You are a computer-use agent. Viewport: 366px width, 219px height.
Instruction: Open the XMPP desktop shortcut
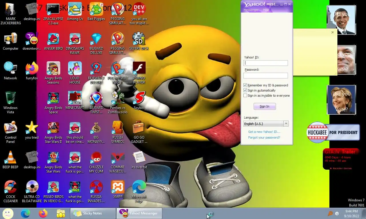(118, 187)
